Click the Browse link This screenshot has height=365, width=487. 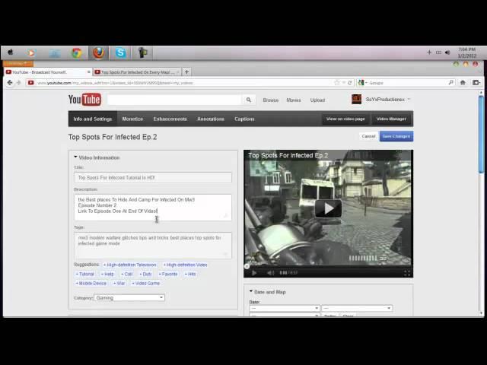click(271, 100)
